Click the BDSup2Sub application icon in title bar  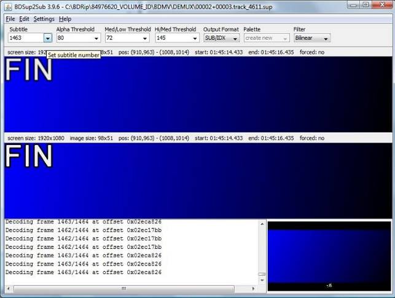8,7
